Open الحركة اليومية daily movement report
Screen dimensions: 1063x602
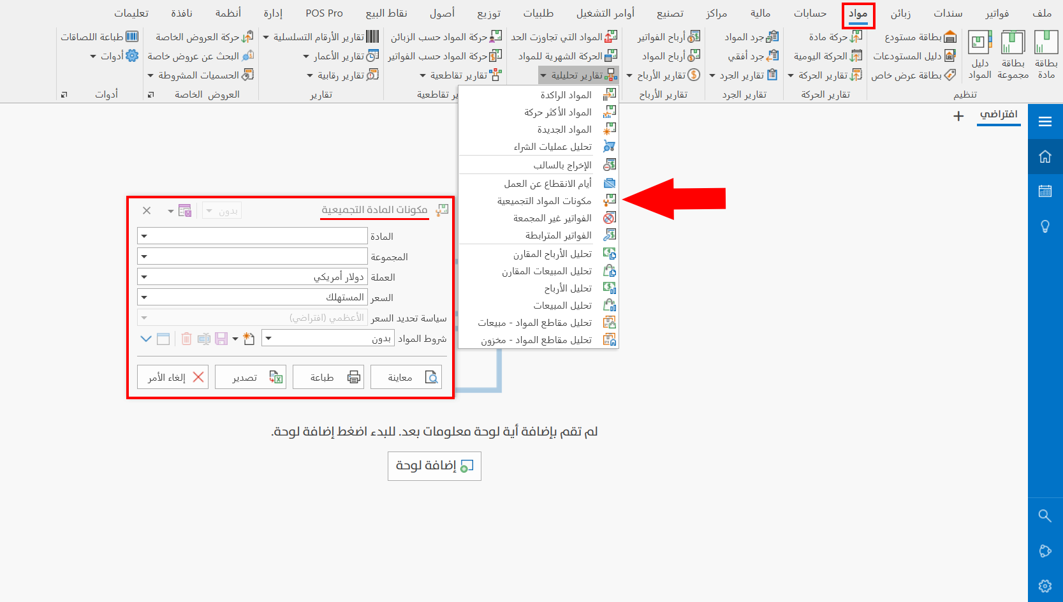tap(828, 56)
